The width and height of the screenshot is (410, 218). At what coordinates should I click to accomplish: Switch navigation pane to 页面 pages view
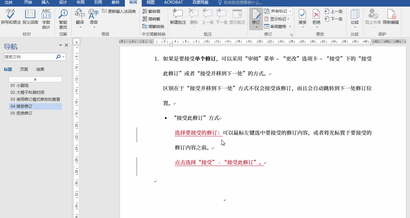click(x=24, y=69)
